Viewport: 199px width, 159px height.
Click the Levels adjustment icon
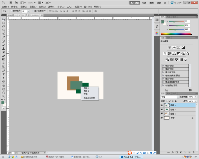174,47
